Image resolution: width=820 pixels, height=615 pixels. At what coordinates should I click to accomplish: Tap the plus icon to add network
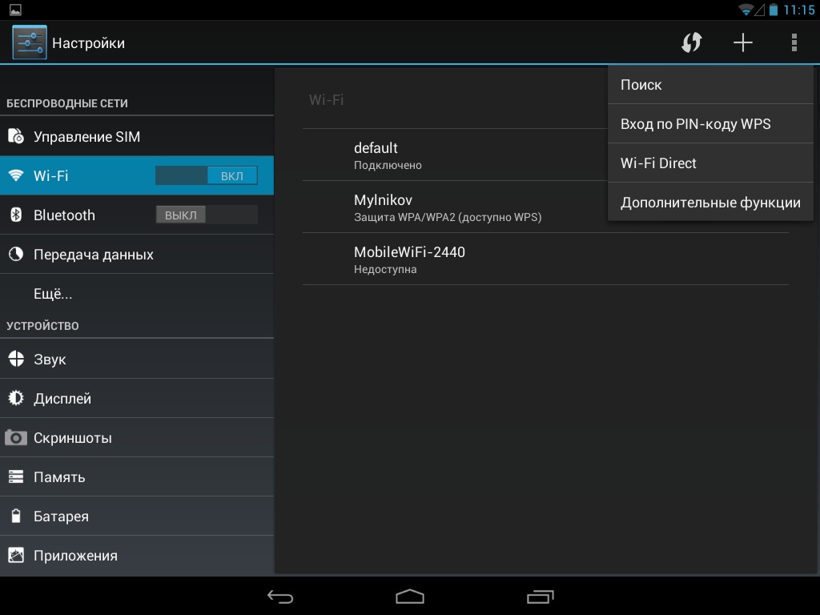[743, 42]
